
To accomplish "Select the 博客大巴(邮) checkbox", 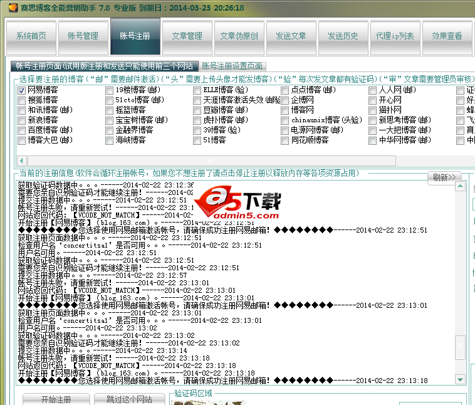I will (21, 140).
